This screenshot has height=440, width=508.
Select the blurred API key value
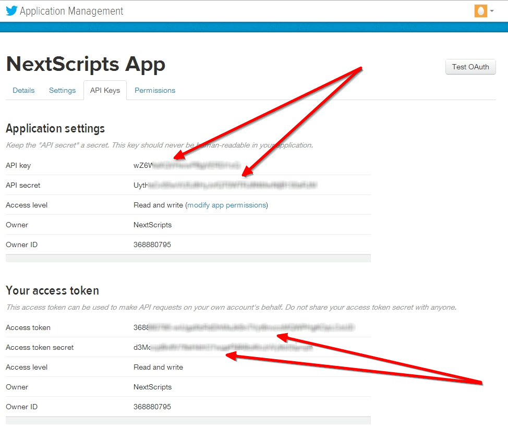click(x=187, y=165)
